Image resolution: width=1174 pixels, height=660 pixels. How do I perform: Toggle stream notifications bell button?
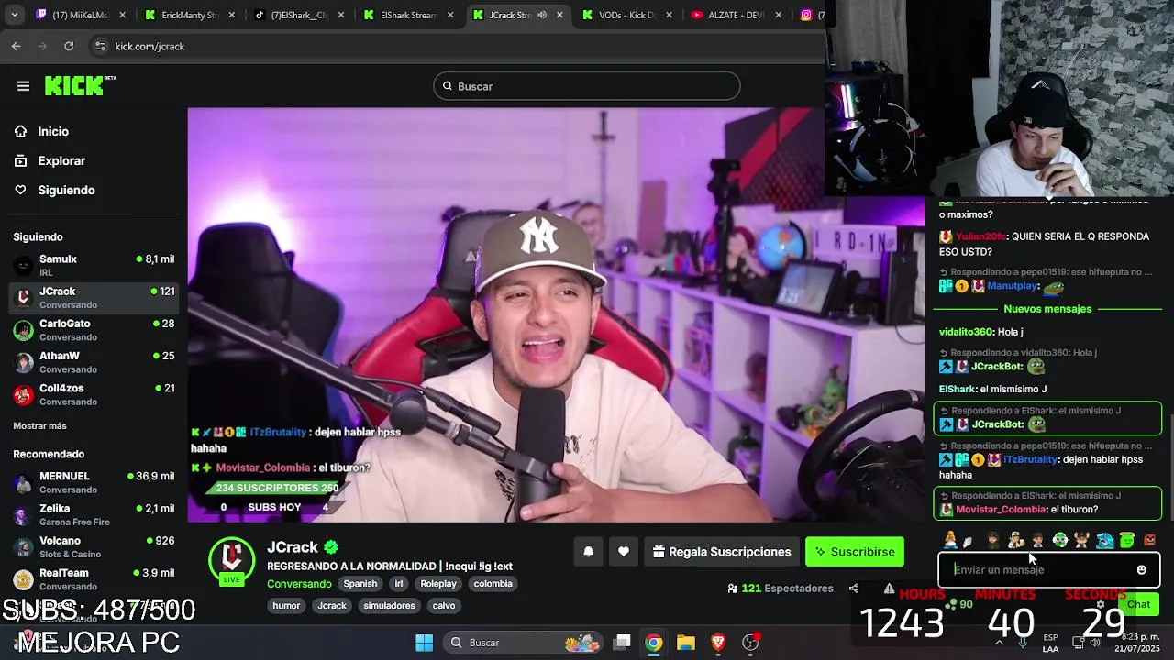pos(589,552)
